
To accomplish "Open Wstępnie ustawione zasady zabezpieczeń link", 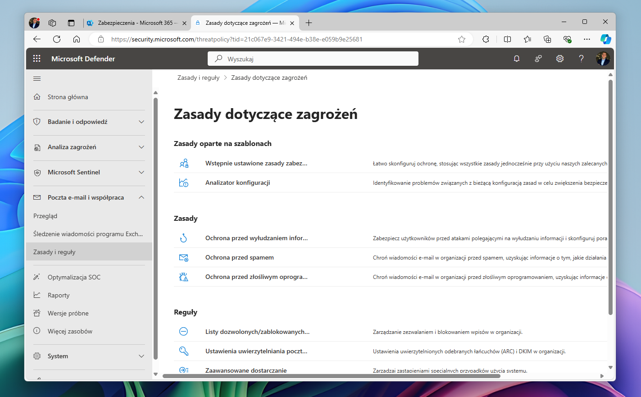I will pyautogui.click(x=256, y=163).
